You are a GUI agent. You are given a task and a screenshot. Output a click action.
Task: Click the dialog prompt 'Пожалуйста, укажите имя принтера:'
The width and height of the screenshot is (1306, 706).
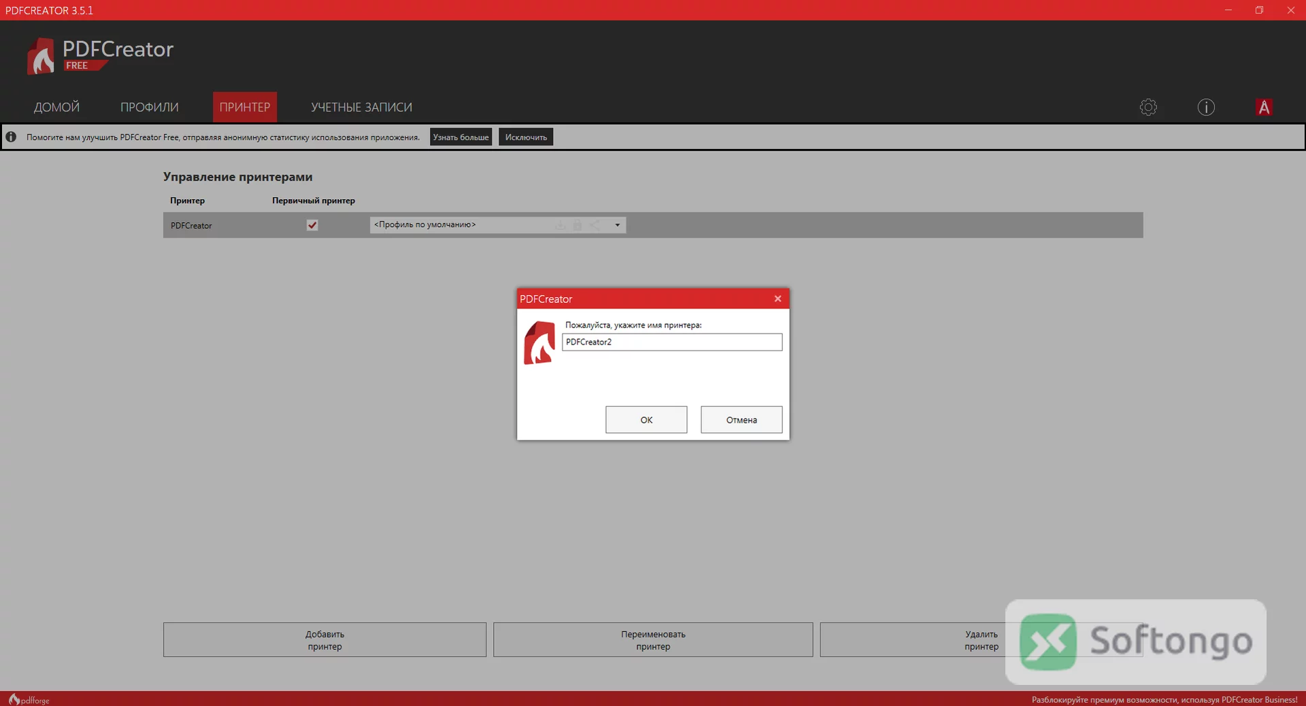tap(633, 325)
